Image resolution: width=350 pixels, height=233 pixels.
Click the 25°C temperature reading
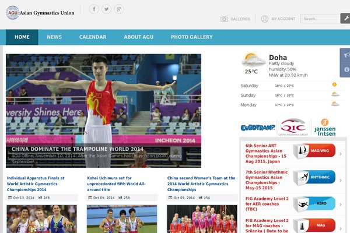(x=251, y=72)
